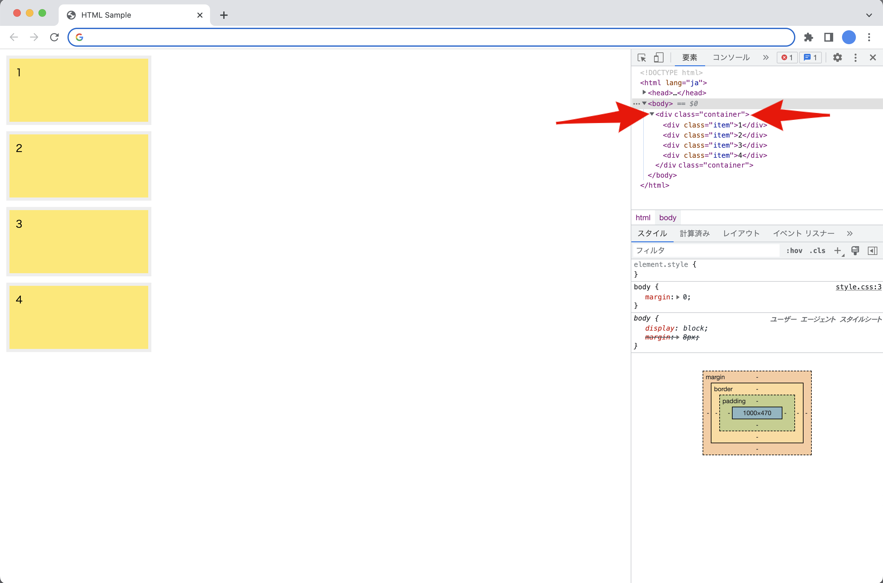Toggle the device toolbar icon
This screenshot has width=883, height=583.
point(658,57)
